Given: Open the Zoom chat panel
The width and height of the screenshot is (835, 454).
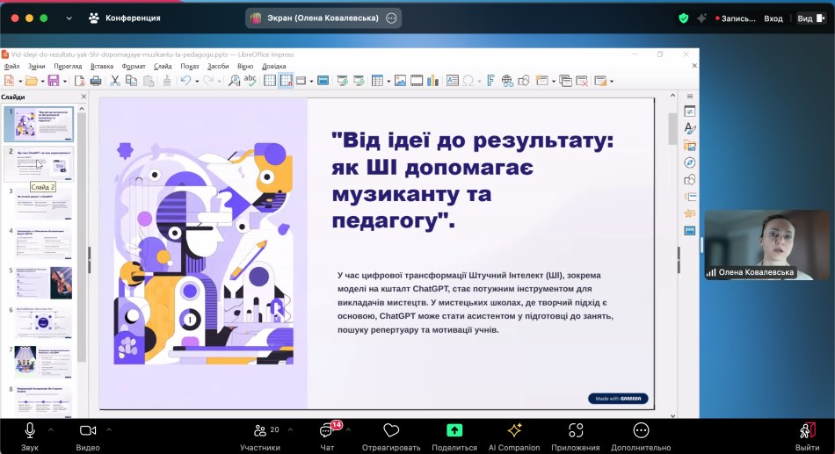Looking at the screenshot, I should (x=328, y=430).
